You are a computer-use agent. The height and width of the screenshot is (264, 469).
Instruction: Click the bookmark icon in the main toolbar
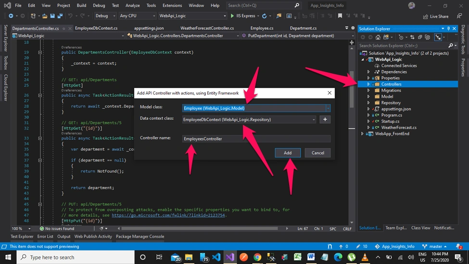(x=340, y=16)
